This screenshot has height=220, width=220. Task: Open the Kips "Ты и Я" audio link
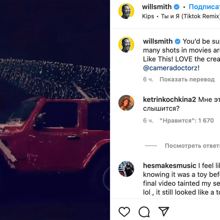[x=181, y=16]
